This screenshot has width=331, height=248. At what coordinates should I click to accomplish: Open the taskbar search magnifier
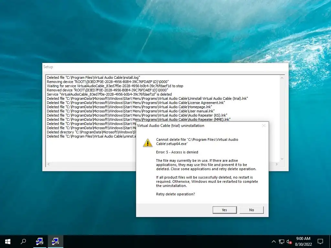(23, 242)
